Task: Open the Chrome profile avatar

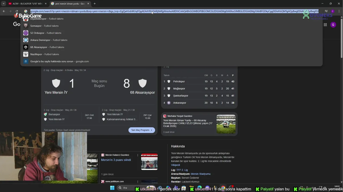Action: point(333,11)
